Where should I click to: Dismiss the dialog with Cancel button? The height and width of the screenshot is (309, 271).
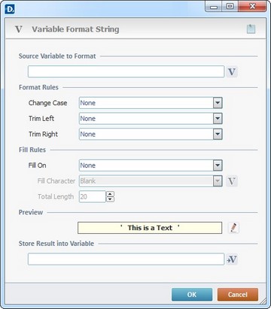(238, 295)
